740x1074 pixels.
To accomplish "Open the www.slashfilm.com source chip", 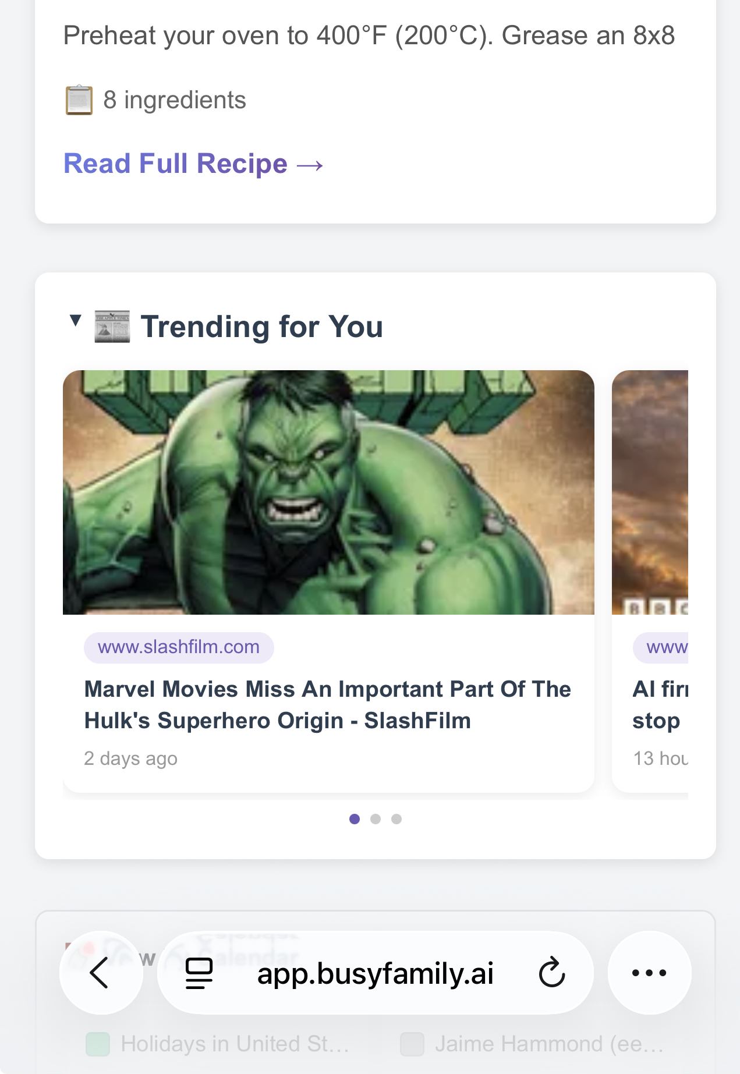I will [179, 647].
